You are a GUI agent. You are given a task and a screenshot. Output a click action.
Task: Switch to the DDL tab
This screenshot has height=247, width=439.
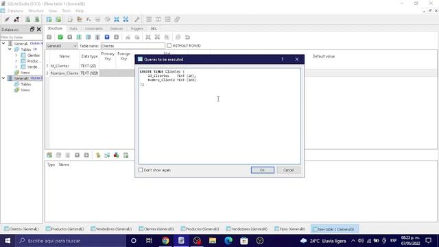pos(154,29)
